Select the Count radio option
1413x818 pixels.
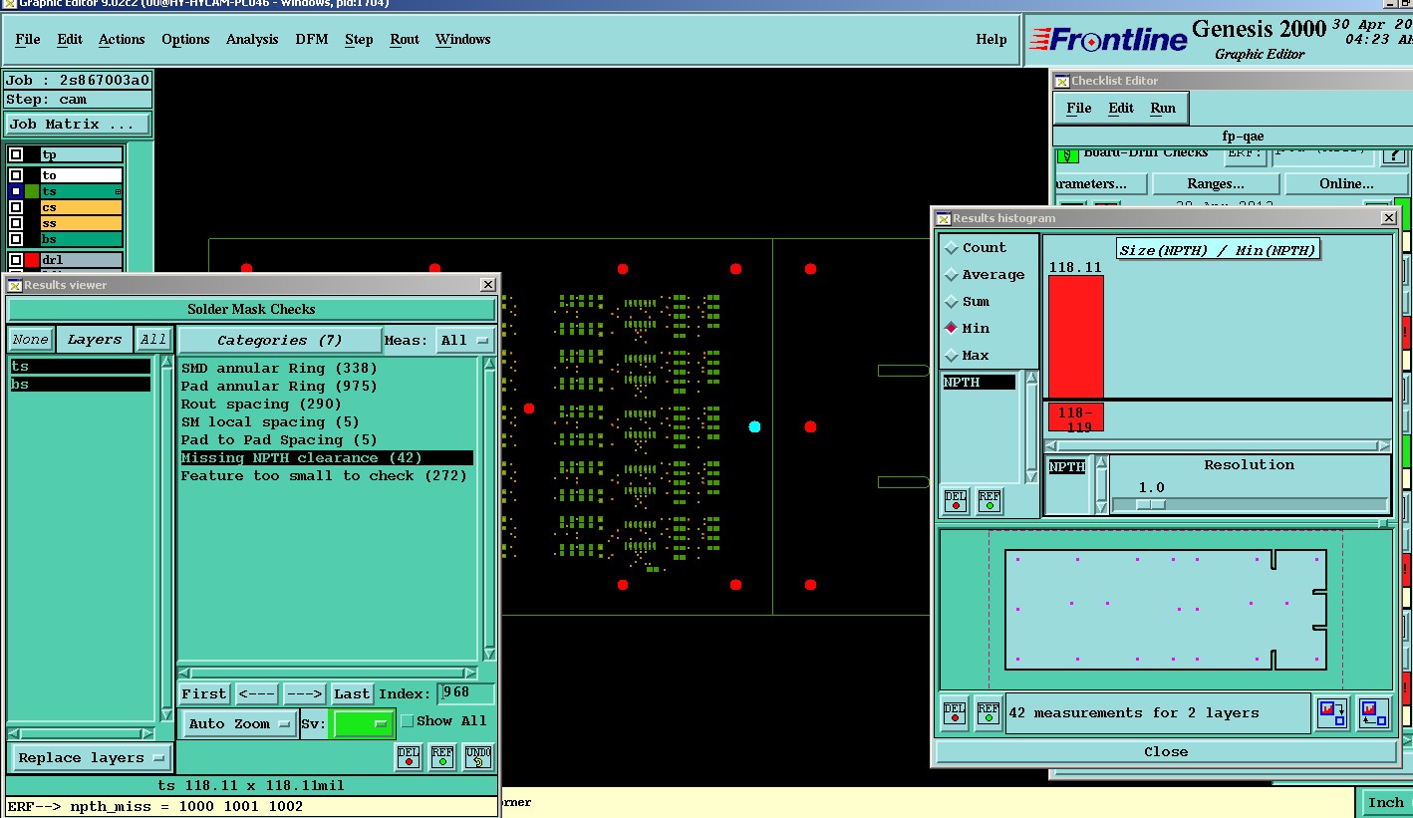(951, 248)
